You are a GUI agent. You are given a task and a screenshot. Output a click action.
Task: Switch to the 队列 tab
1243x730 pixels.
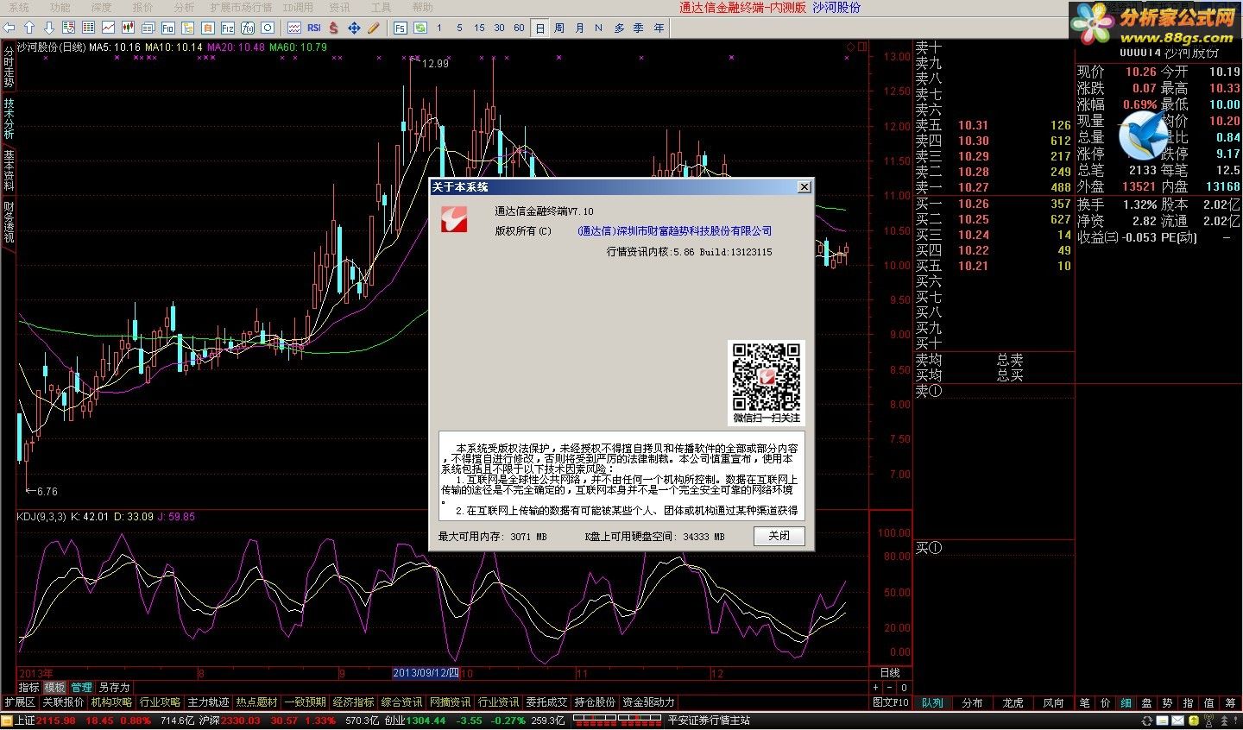point(932,703)
